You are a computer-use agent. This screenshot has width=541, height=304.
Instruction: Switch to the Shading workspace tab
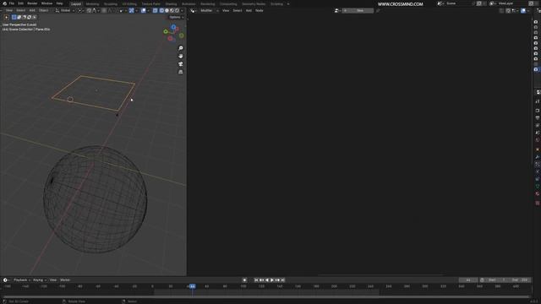[171, 4]
